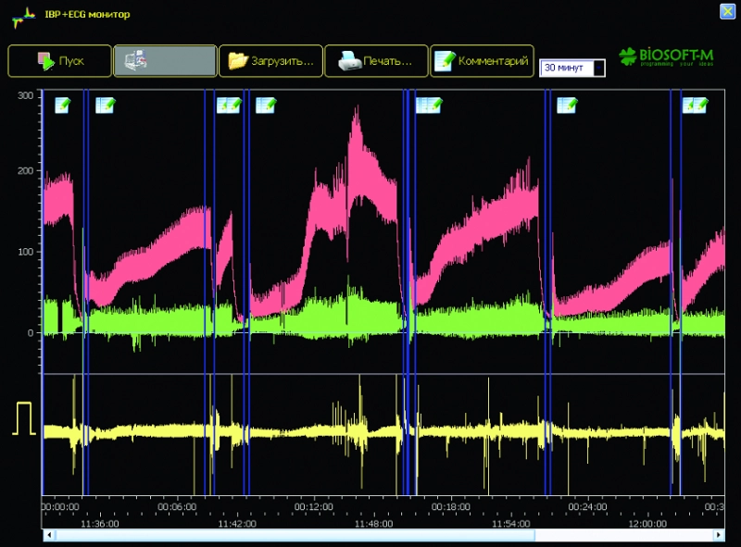Image resolution: width=741 pixels, height=547 pixels.
Task: Open the second comment note icon on chart
Action: click(x=104, y=105)
